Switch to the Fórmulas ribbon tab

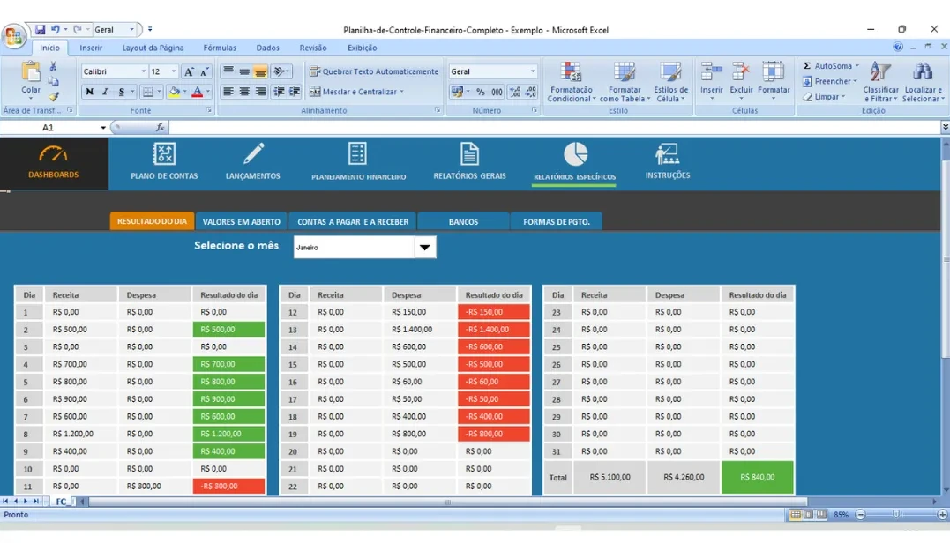coord(220,48)
